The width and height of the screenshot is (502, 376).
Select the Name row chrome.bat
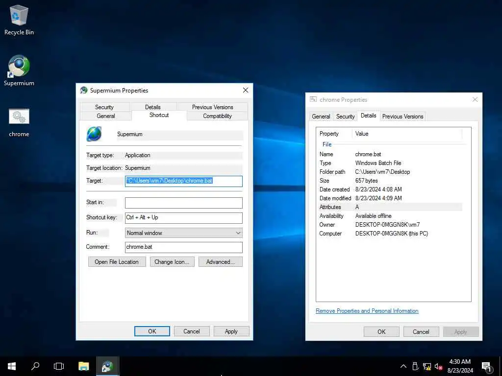pyautogui.click(x=391, y=154)
